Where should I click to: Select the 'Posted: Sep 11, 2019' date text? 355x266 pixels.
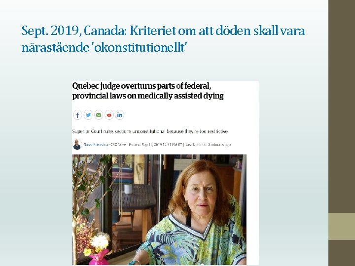coord(155,144)
